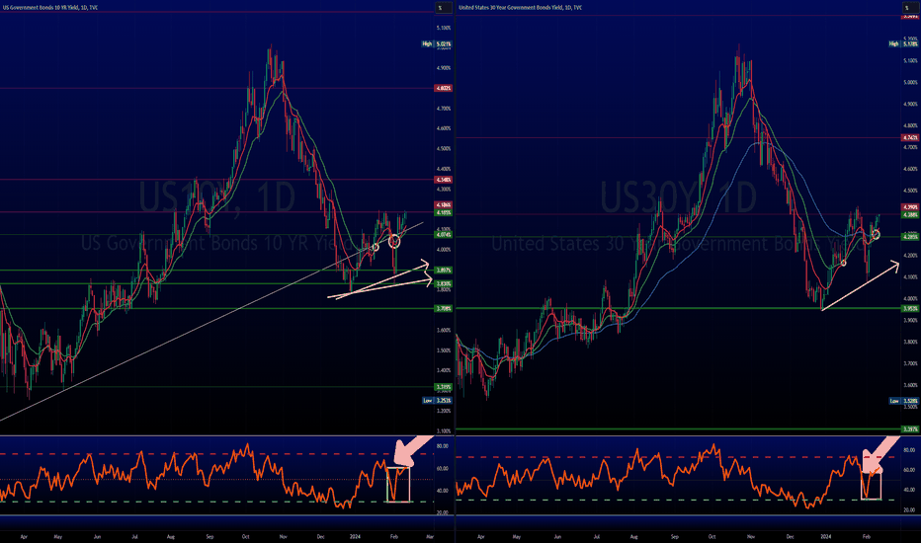The image size is (921, 543).
Task: Select the 3.830% green price label
Action: (443, 283)
